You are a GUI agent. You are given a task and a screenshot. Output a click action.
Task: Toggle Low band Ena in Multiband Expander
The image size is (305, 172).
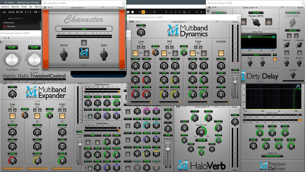coord(12,116)
